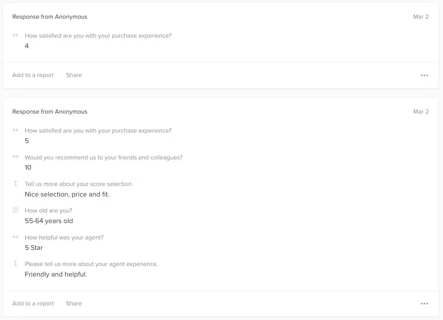Add first response to a report
The image size is (443, 320).
click(33, 75)
